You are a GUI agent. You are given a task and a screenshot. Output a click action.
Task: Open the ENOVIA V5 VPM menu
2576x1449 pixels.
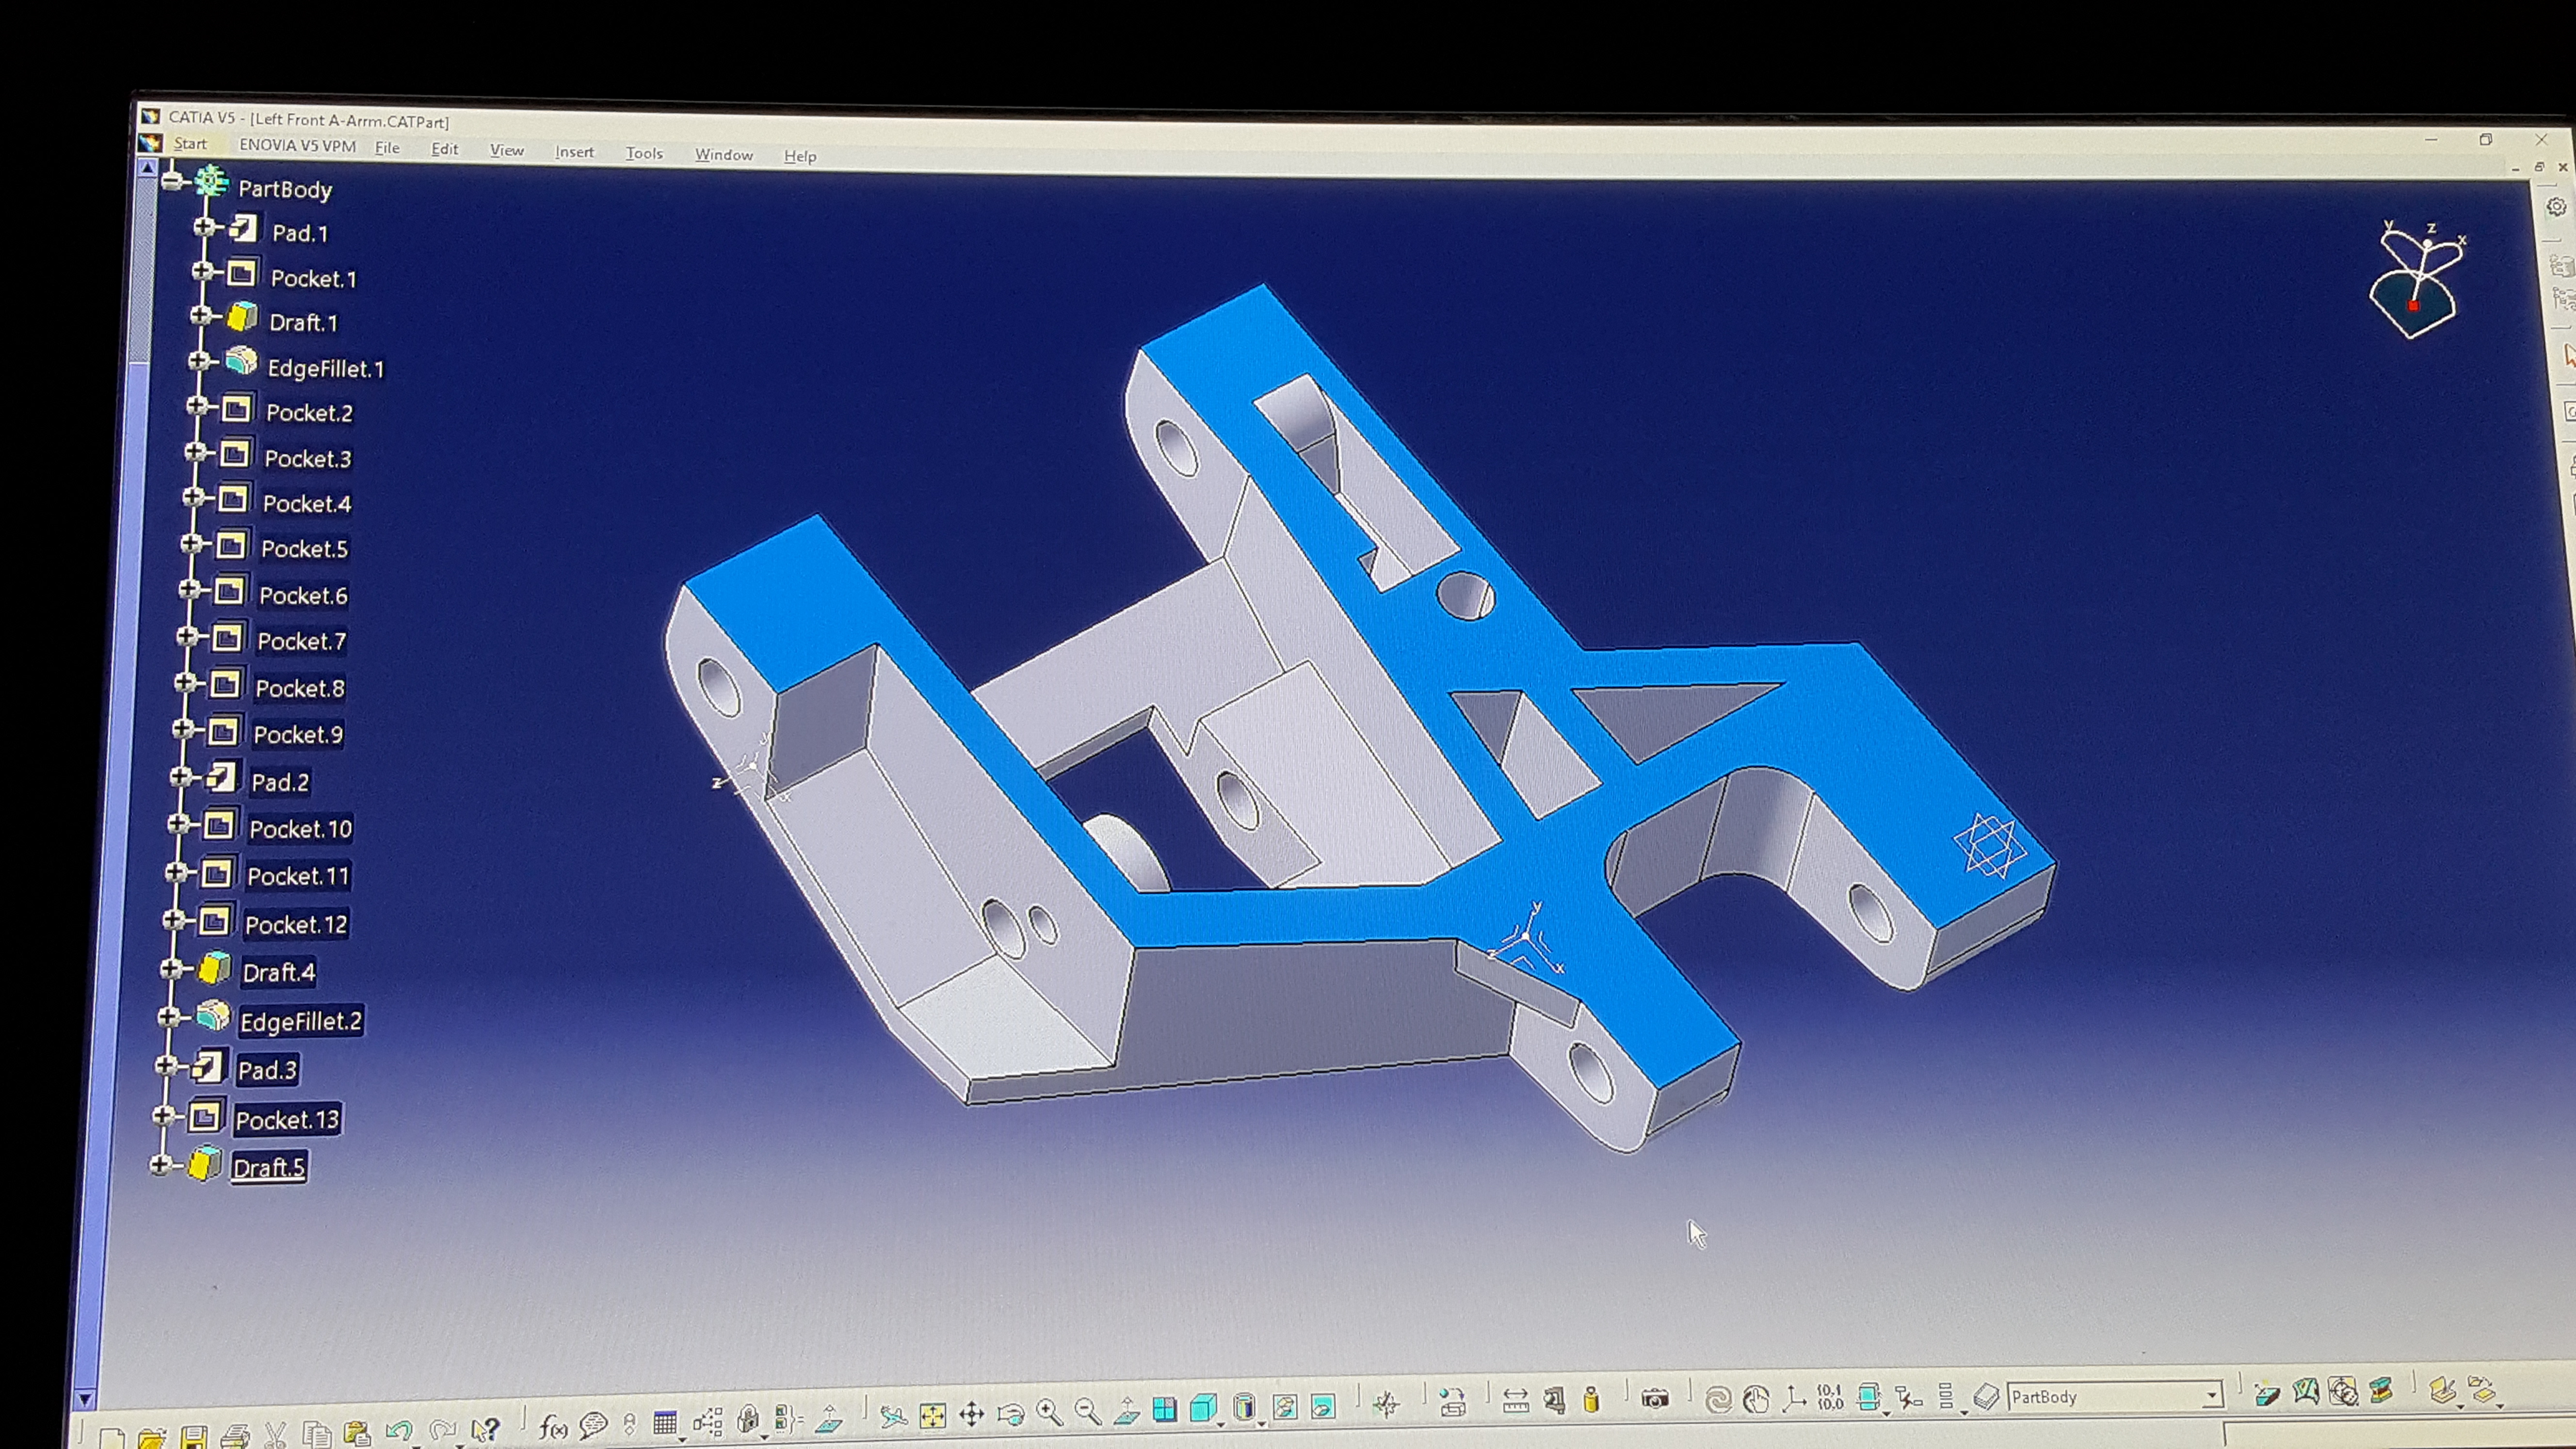(297, 145)
